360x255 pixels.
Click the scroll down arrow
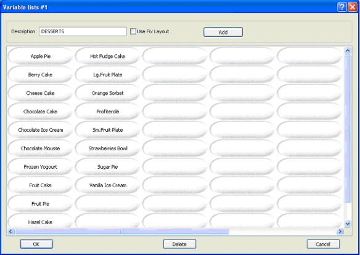348,224
